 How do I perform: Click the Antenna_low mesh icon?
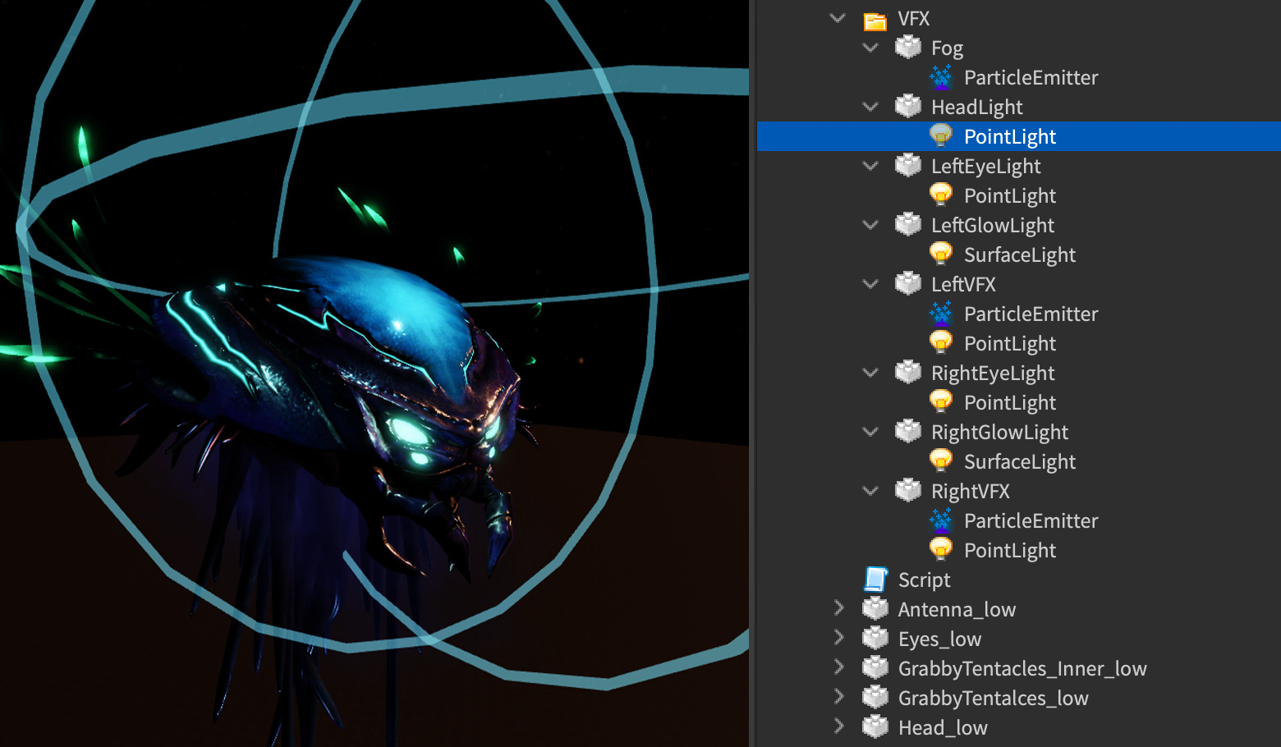pos(875,608)
